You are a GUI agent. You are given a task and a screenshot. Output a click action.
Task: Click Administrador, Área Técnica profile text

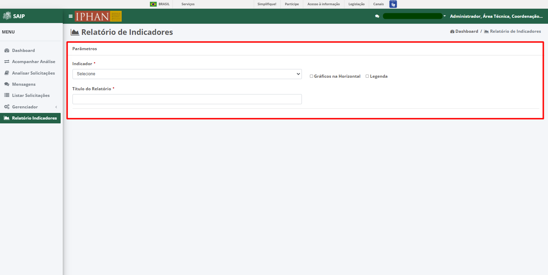point(496,16)
